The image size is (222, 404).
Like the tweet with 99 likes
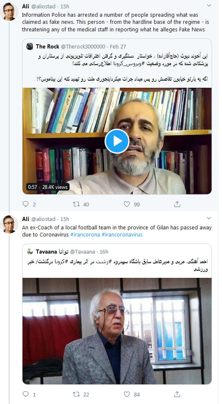pyautogui.click(x=127, y=204)
